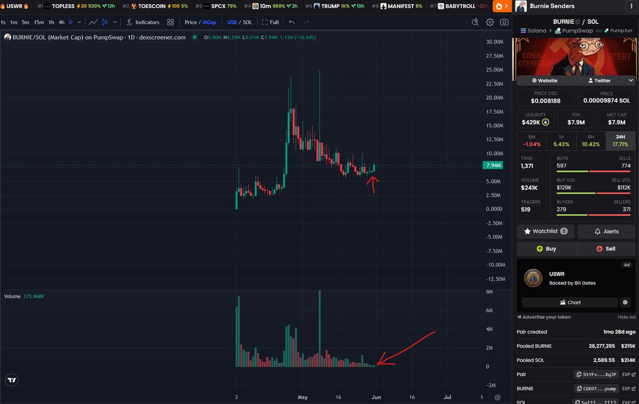Switch to the 6H change tab
The image size is (639, 404).
pos(591,140)
